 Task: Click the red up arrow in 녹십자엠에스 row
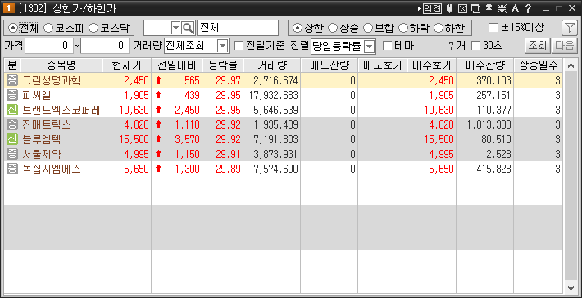pos(159,169)
